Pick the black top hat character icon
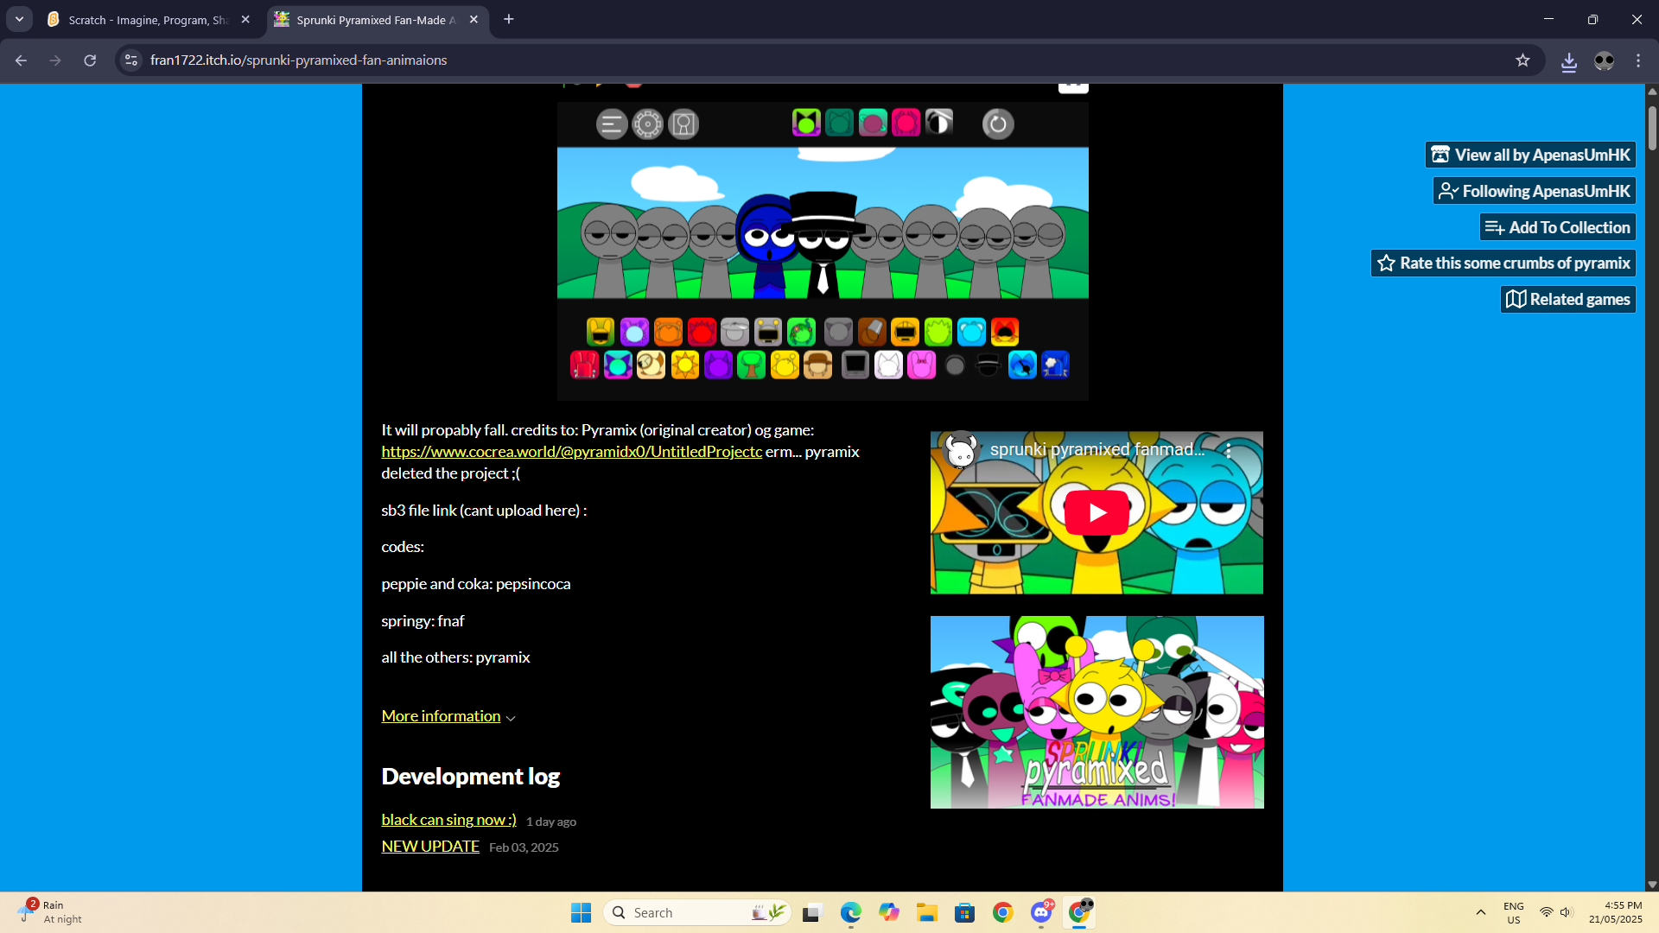The height and width of the screenshot is (933, 1659). click(x=988, y=365)
